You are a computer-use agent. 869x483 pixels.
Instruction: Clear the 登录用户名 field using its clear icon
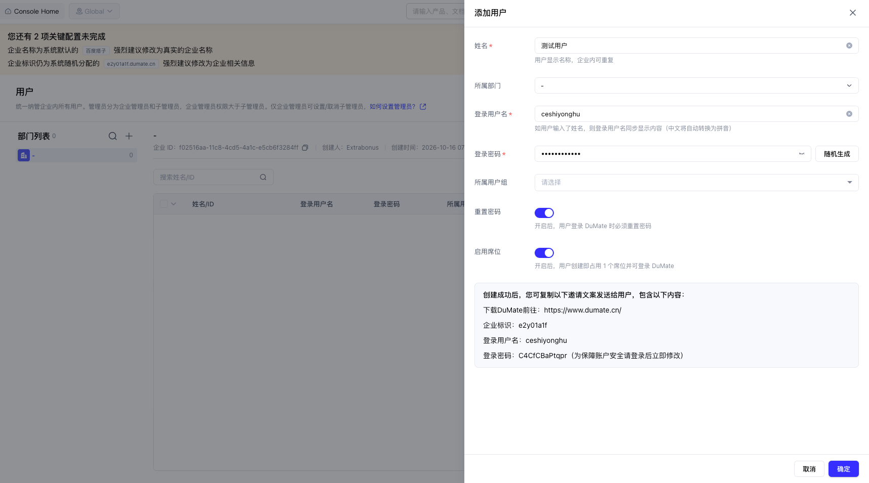coord(849,114)
